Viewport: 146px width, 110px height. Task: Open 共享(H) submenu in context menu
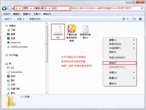pos(120,72)
